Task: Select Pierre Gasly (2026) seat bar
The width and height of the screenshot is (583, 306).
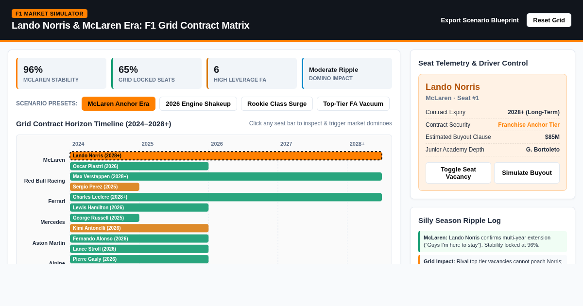Action: 139,259
